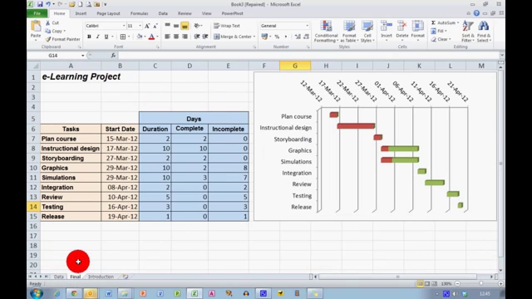Image resolution: width=532 pixels, height=299 pixels.
Task: Apply Underline formatting
Action: point(106,37)
